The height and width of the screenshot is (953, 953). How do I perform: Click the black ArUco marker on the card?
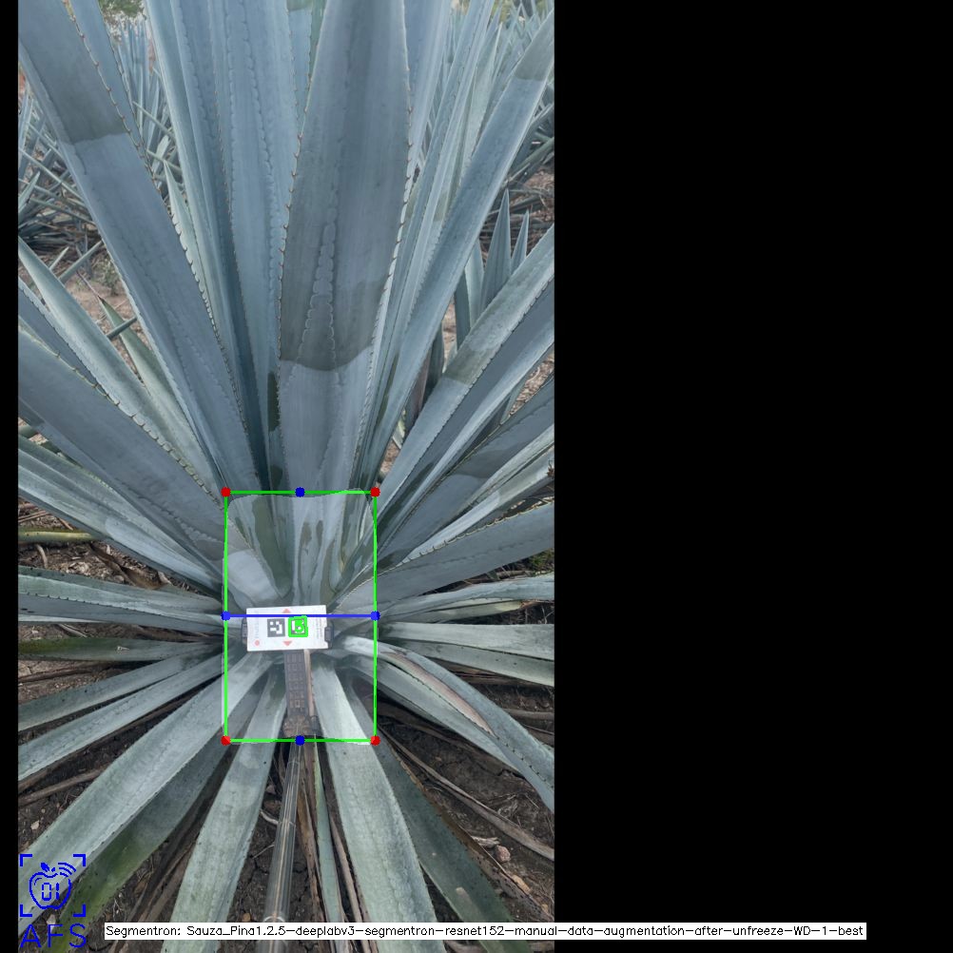(276, 628)
